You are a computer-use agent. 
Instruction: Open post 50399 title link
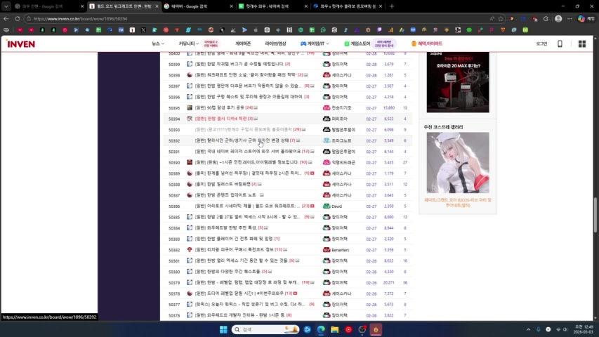pyautogui.click(x=239, y=64)
